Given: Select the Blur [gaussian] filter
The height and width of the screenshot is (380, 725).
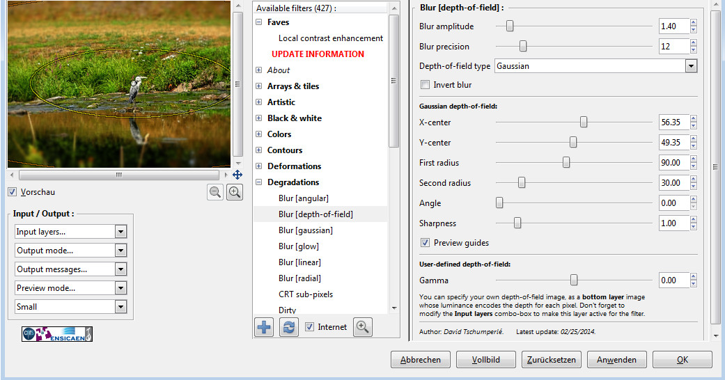Looking at the screenshot, I should point(305,230).
